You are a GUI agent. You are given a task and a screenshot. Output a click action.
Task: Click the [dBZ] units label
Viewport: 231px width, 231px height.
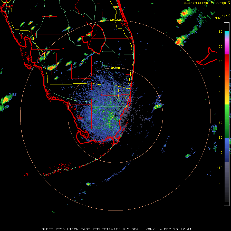tap(218, 18)
